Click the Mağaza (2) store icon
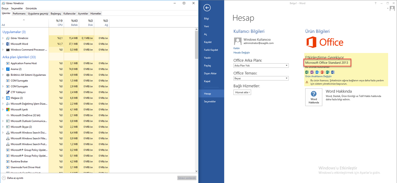The height and width of the screenshot is (183, 397). [8, 98]
